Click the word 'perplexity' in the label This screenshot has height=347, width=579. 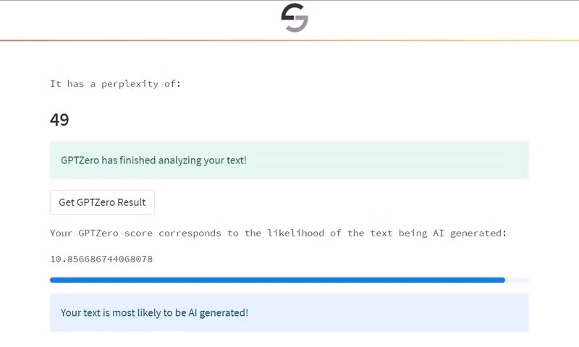coord(130,84)
